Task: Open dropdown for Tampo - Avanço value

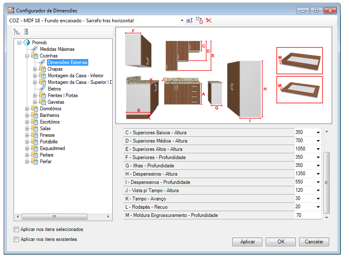Action: pos(318,199)
